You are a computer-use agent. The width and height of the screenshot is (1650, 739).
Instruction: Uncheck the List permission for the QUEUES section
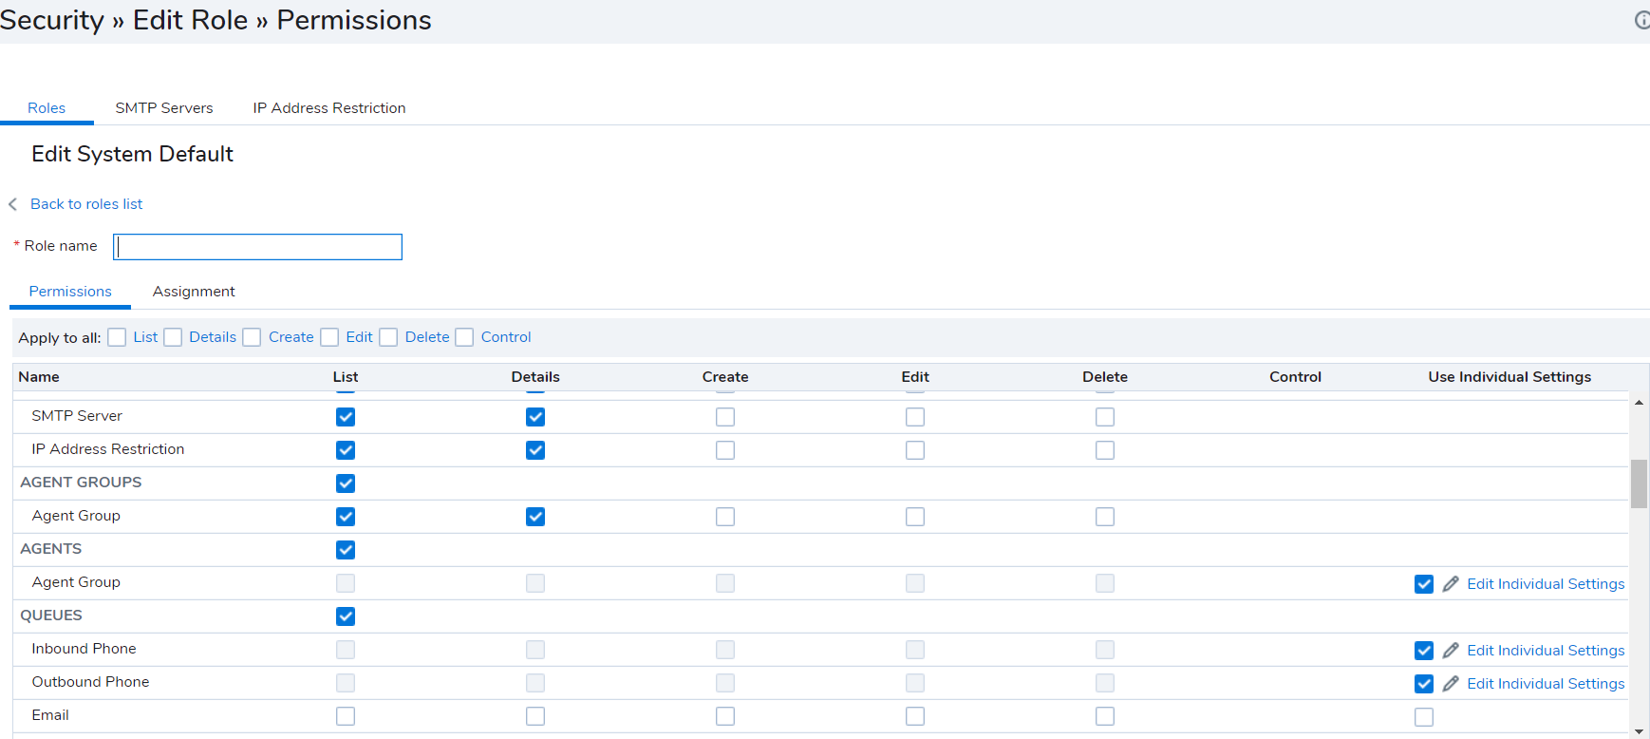click(346, 616)
